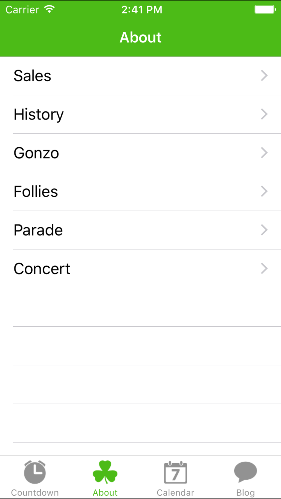Viewport: 281px width, 499px height.
Task: Open the History list item
Action: [39, 115]
